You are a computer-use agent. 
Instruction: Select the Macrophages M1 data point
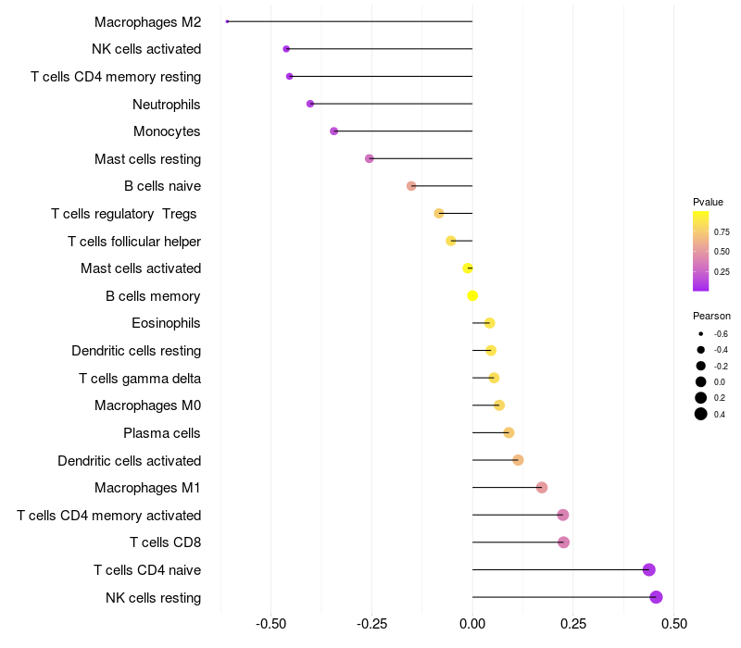(x=542, y=488)
